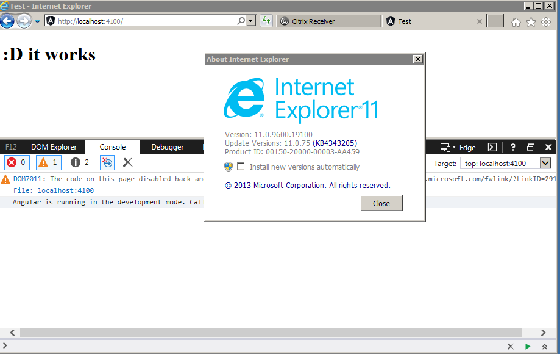The height and width of the screenshot is (354, 560).
Task: Switch to the Citrix Receiver tab
Action: tap(328, 21)
